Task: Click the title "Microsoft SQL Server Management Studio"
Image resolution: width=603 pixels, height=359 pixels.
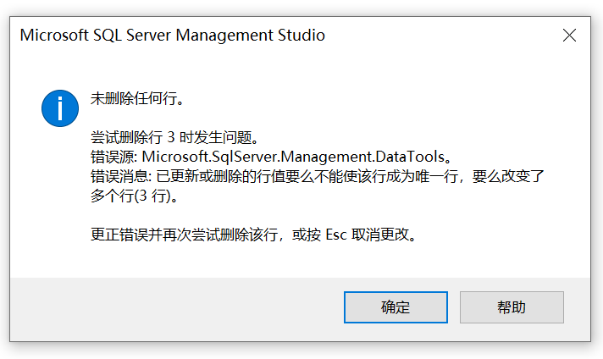Action: click(x=172, y=36)
